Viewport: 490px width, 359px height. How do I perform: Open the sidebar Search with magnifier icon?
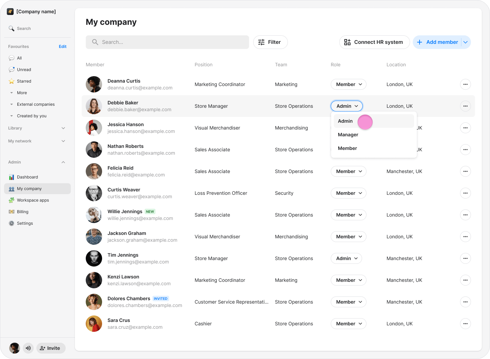click(x=20, y=29)
